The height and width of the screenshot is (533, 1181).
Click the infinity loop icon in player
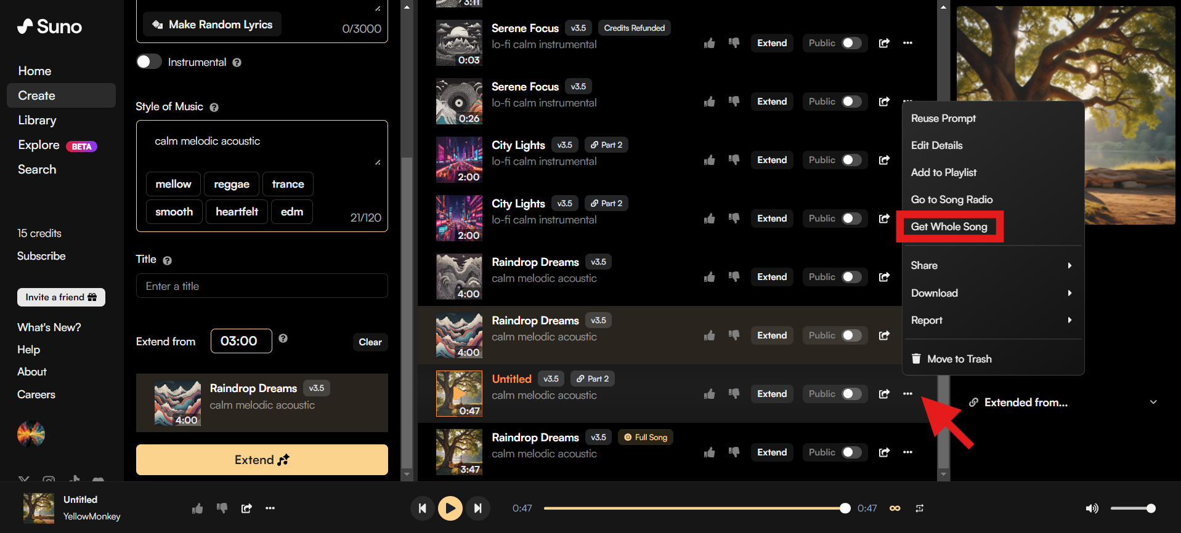(895, 508)
